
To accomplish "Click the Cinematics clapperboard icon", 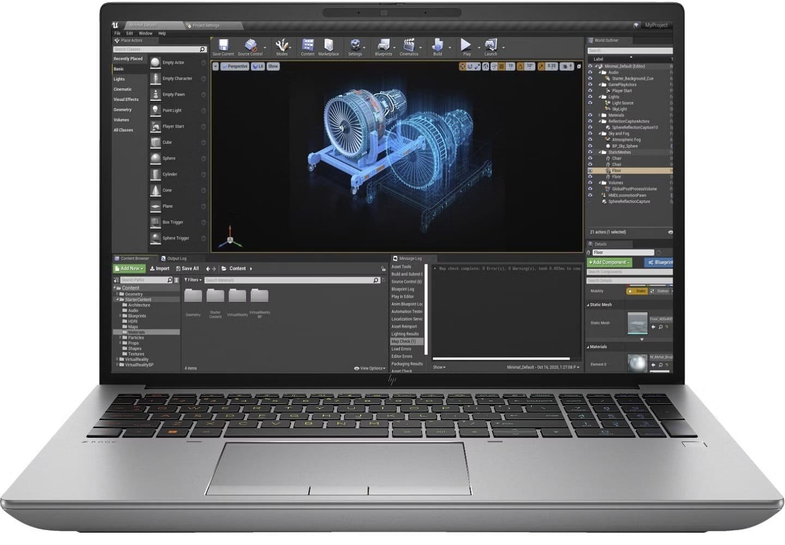I will click(x=409, y=45).
